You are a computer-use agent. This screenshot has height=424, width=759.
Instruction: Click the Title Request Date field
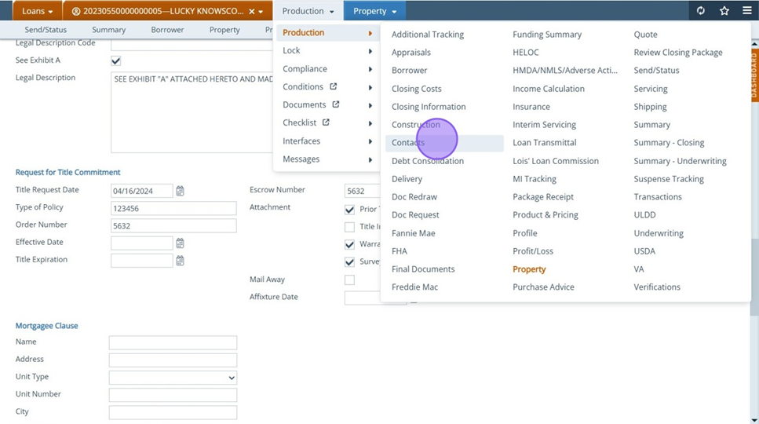pos(141,191)
